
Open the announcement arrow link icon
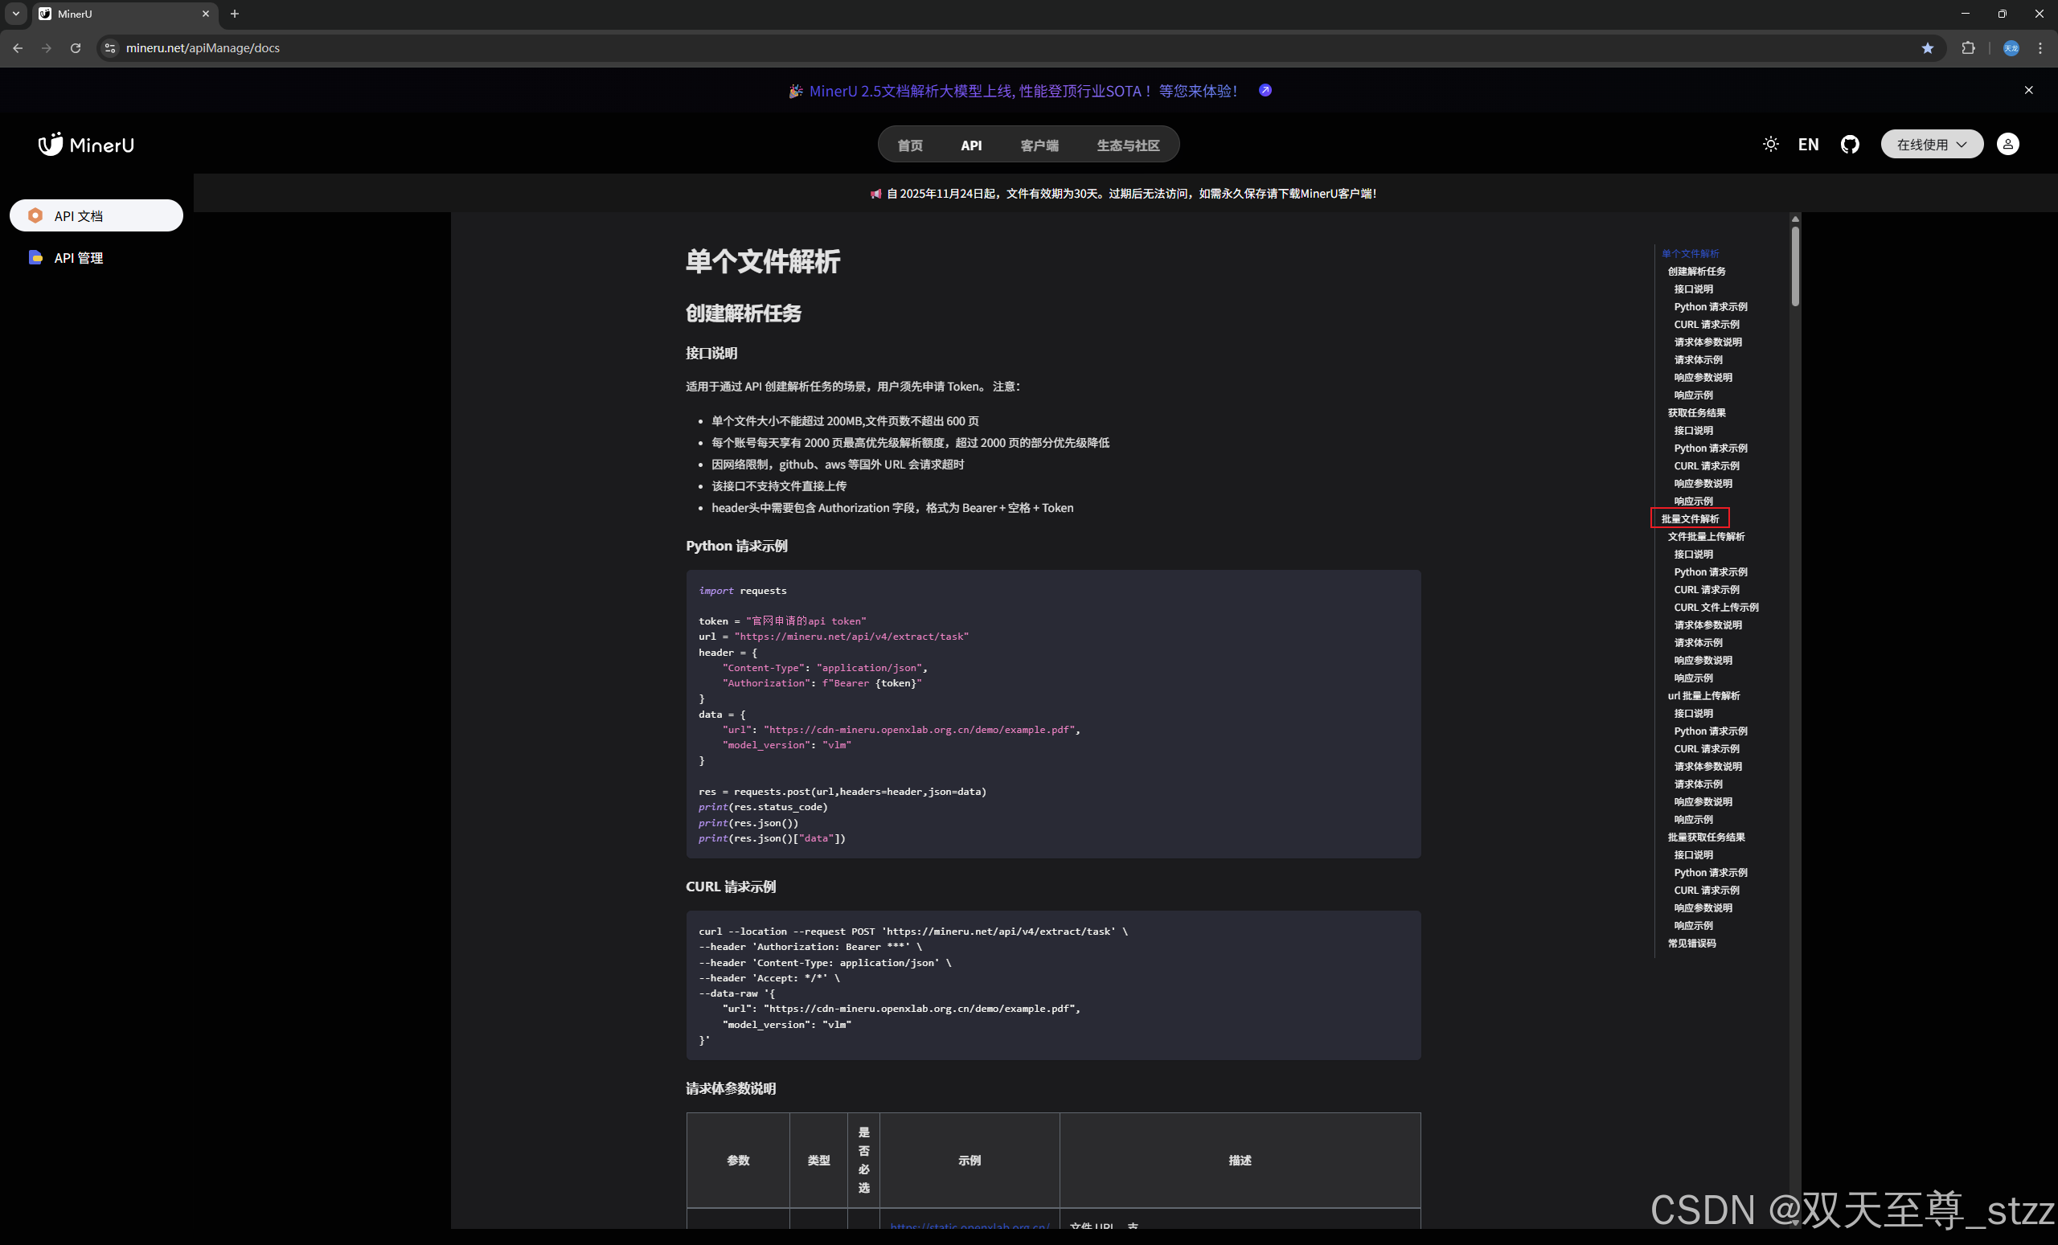pos(1265,90)
